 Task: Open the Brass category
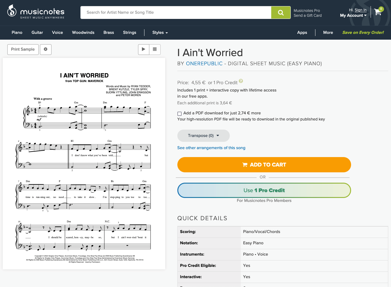coord(109,33)
